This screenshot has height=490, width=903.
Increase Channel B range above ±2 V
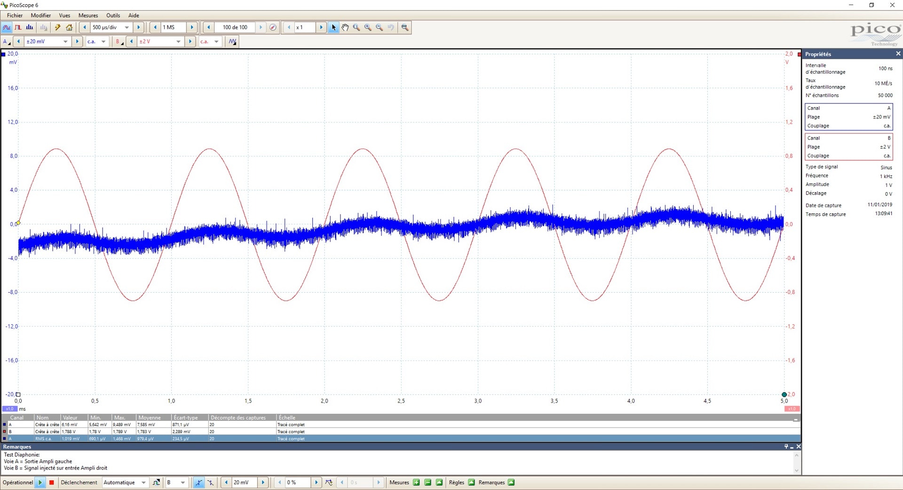[x=190, y=41]
